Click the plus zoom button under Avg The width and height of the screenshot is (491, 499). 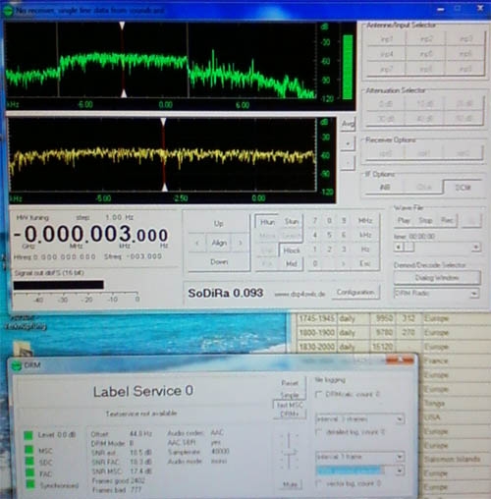click(x=348, y=143)
